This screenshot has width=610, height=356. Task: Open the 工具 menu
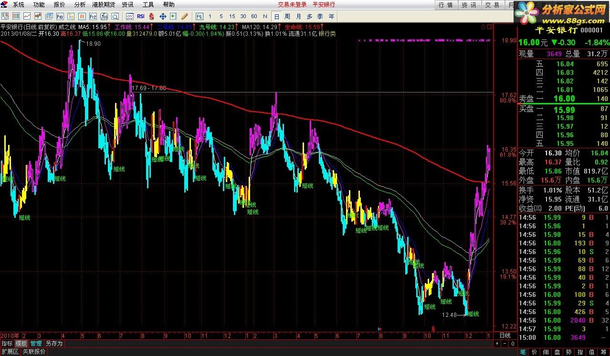(148, 4)
